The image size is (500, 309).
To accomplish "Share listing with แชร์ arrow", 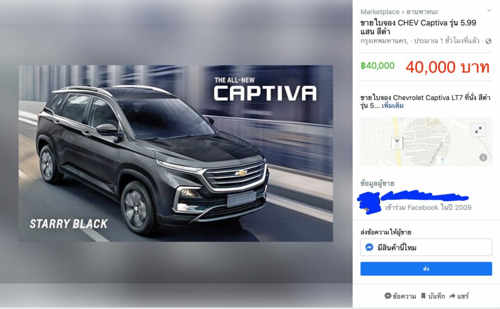I will pos(459,296).
